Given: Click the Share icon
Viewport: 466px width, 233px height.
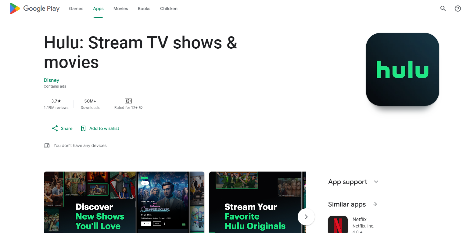Looking at the screenshot, I should tap(55, 128).
